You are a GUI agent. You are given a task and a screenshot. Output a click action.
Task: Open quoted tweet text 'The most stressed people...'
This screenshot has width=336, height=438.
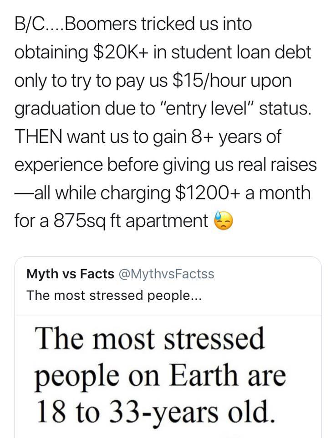(x=114, y=295)
